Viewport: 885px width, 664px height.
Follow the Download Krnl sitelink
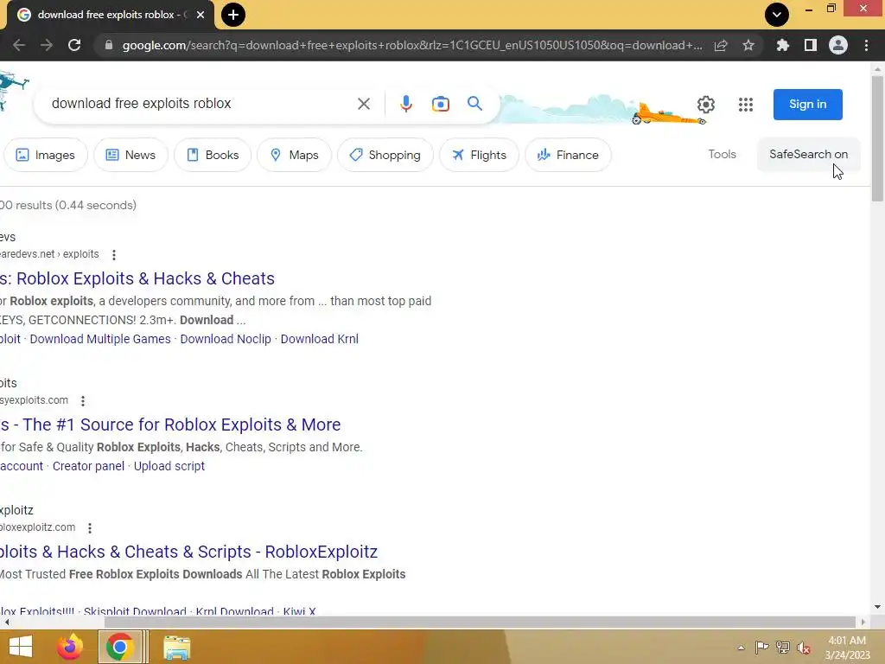[320, 339]
